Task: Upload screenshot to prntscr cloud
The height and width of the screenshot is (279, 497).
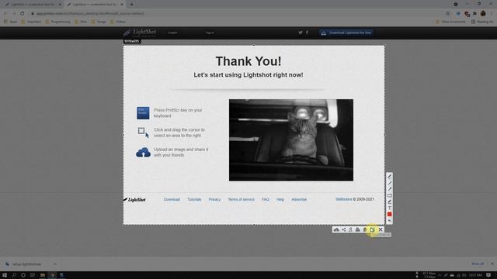Action: pyautogui.click(x=336, y=229)
